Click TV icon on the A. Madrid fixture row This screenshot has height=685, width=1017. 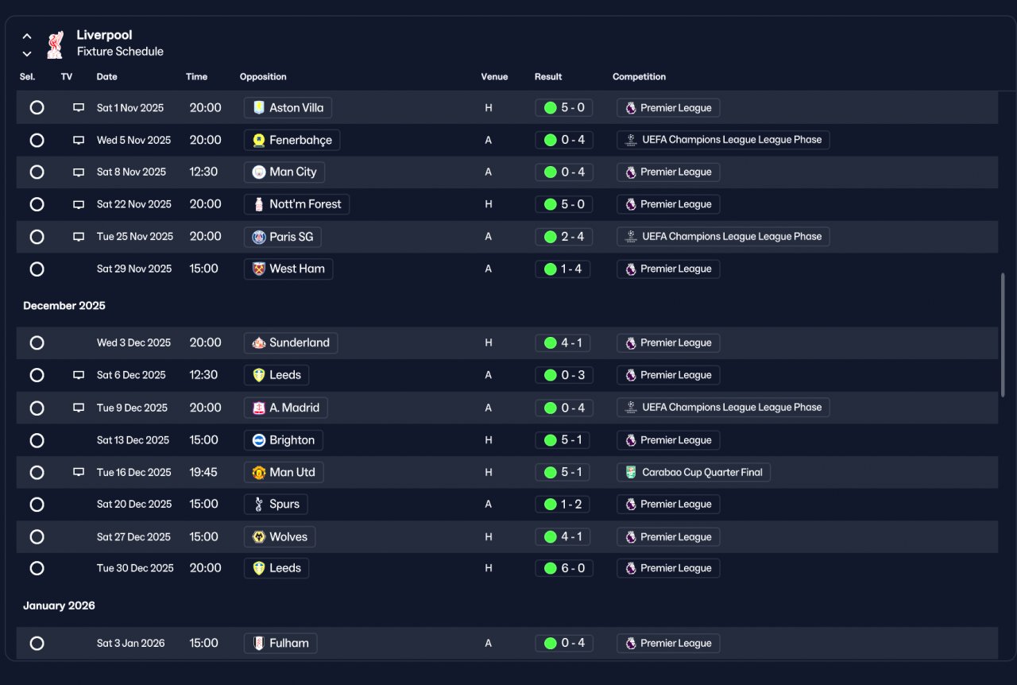(79, 408)
